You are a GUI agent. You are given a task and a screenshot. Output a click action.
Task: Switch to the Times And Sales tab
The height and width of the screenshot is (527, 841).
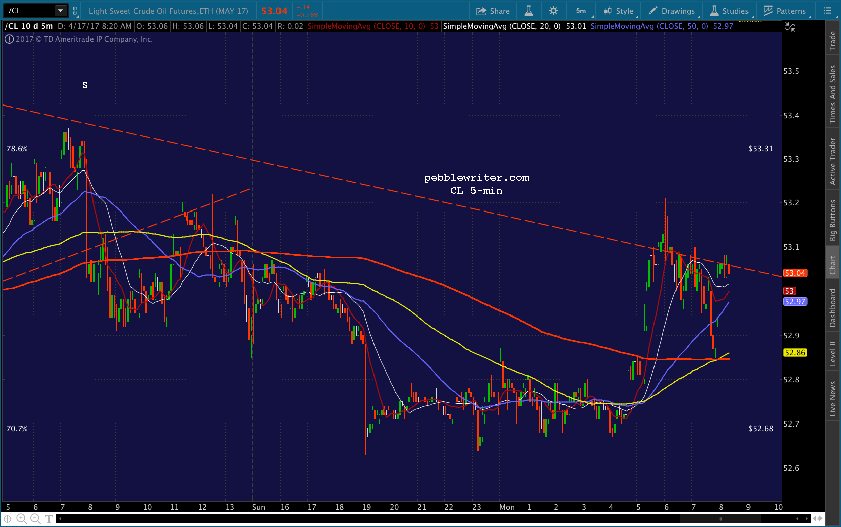[833, 94]
